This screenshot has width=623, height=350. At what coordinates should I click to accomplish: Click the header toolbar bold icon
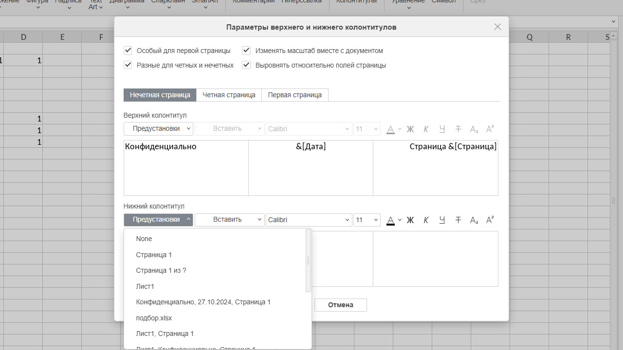[x=410, y=129]
